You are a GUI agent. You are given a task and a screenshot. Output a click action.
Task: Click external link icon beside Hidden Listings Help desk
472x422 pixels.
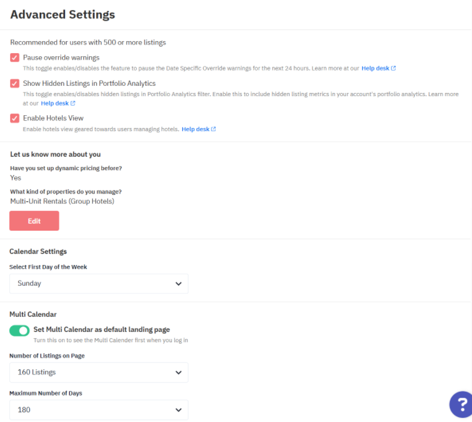tap(72, 103)
